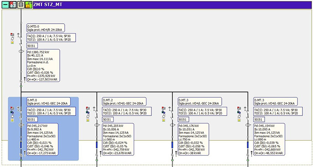Viewport: 313px width, 167px height.
Task: Select the 50|51 tag of feeder with Lc:750 m
Action: click(183, 120)
